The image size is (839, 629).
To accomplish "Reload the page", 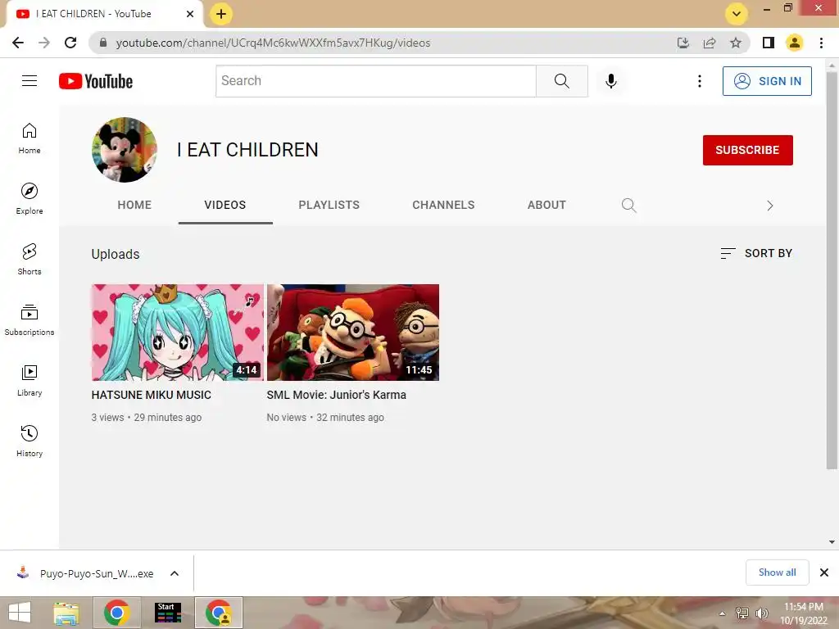I will 70,43.
